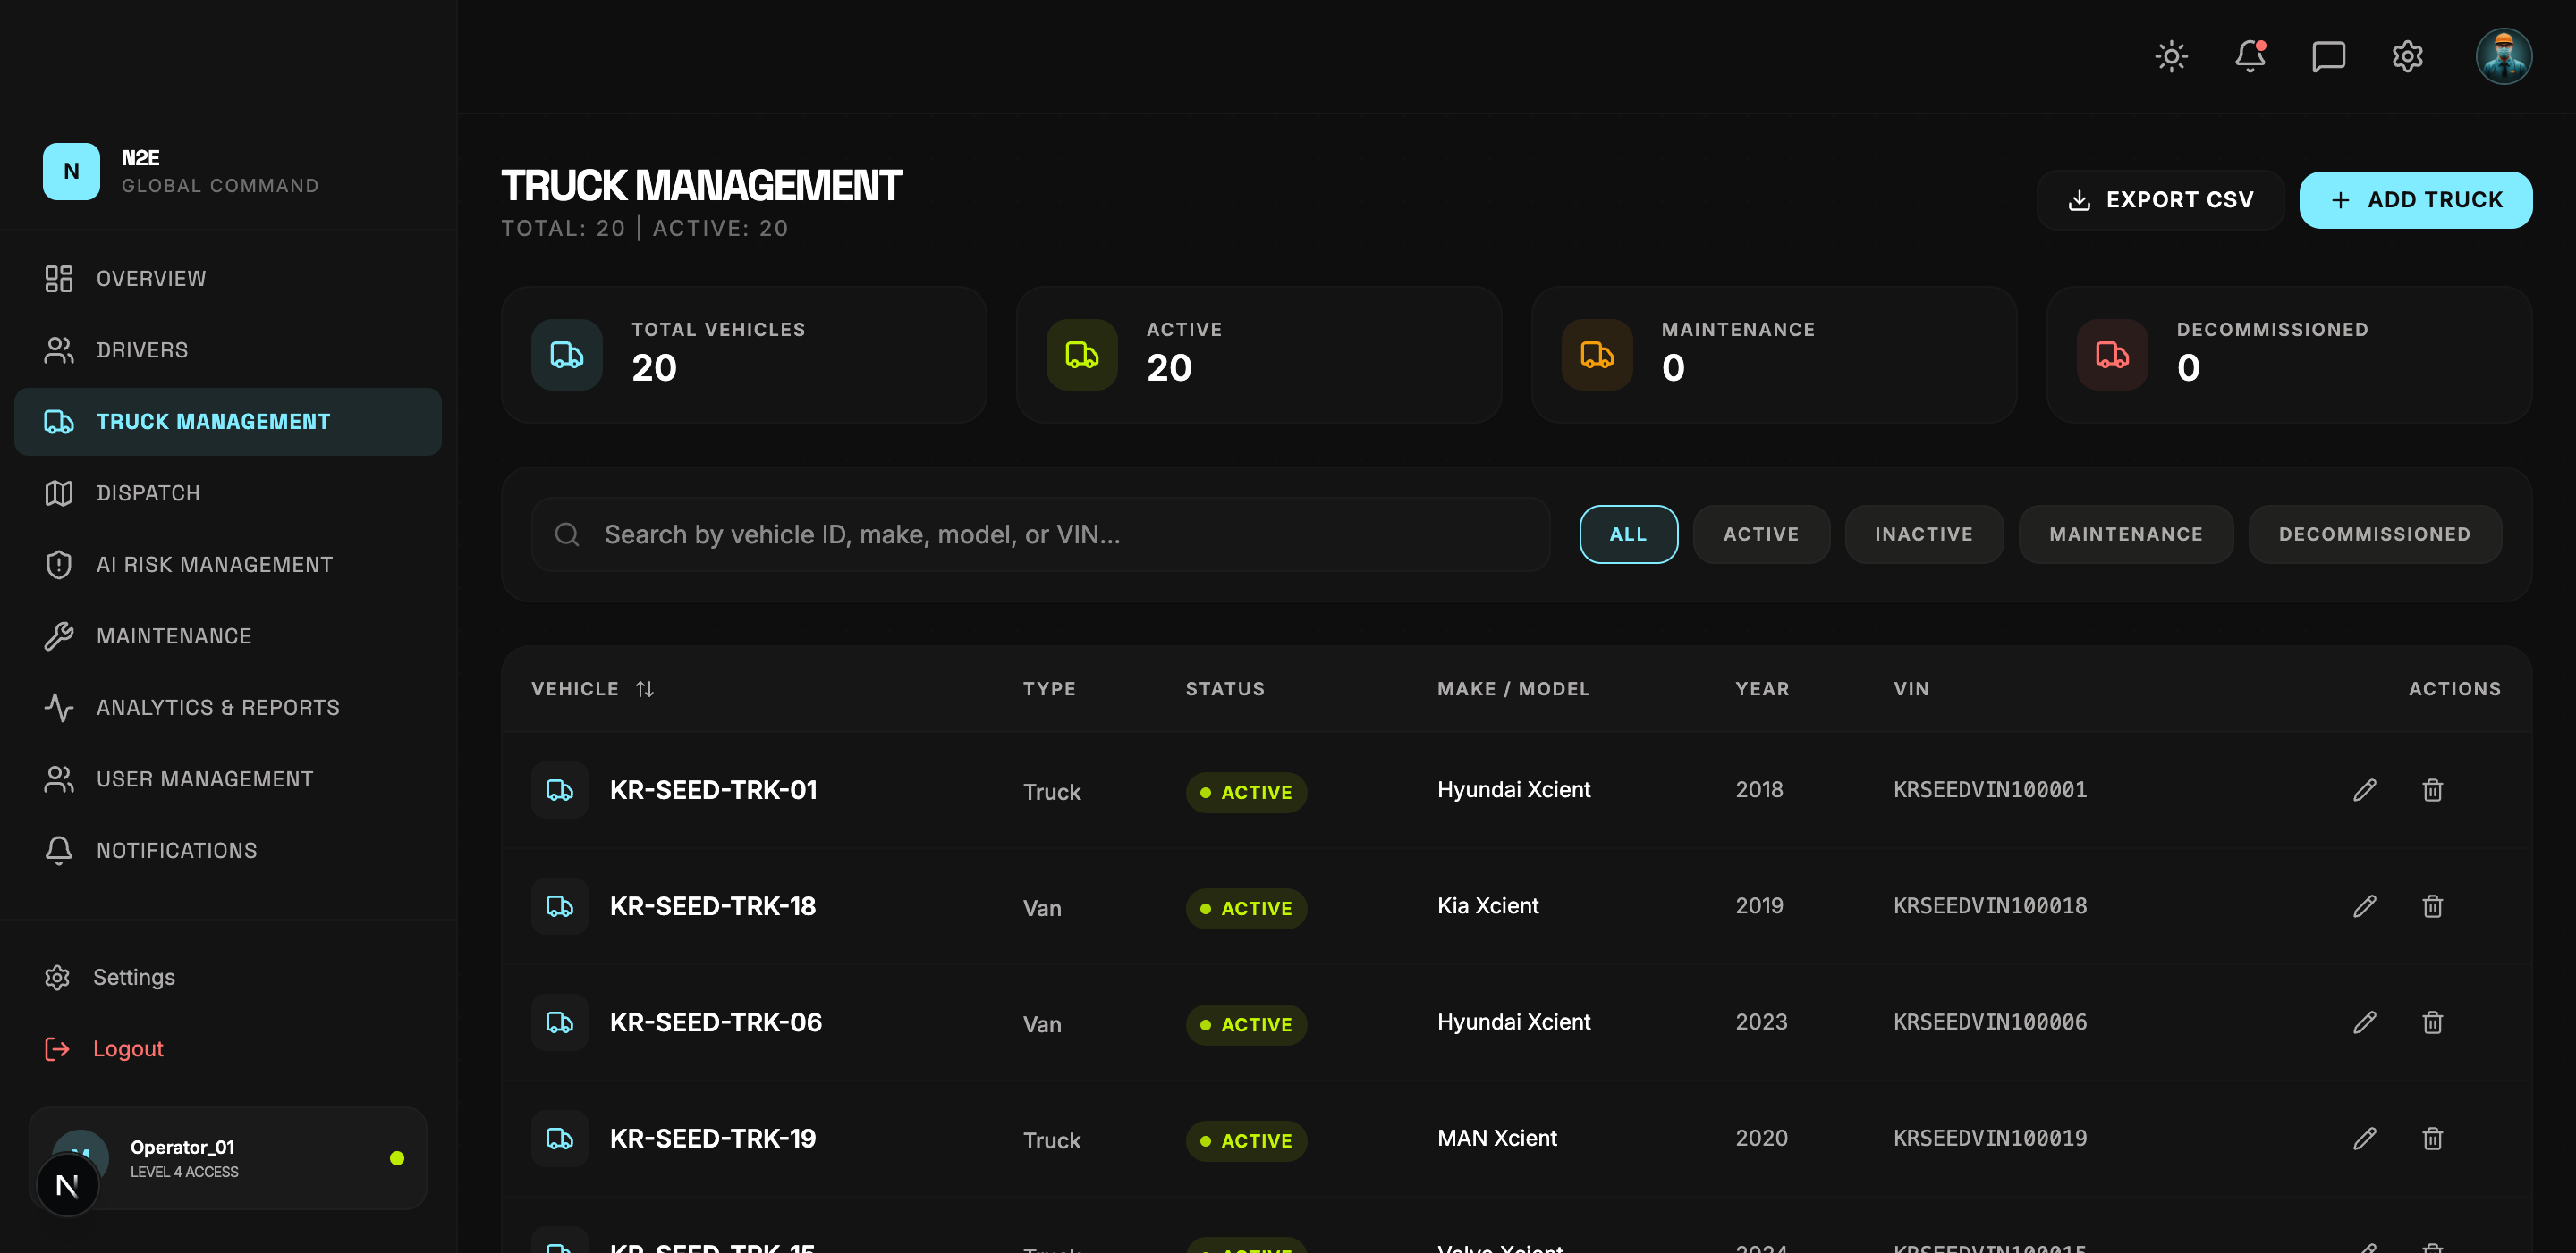The width and height of the screenshot is (2576, 1253).
Task: Open the notifications bell in header
Action: pyautogui.click(x=2250, y=56)
